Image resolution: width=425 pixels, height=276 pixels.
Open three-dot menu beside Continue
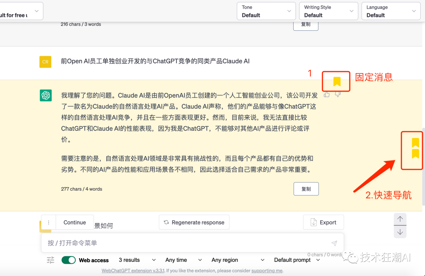(48, 223)
